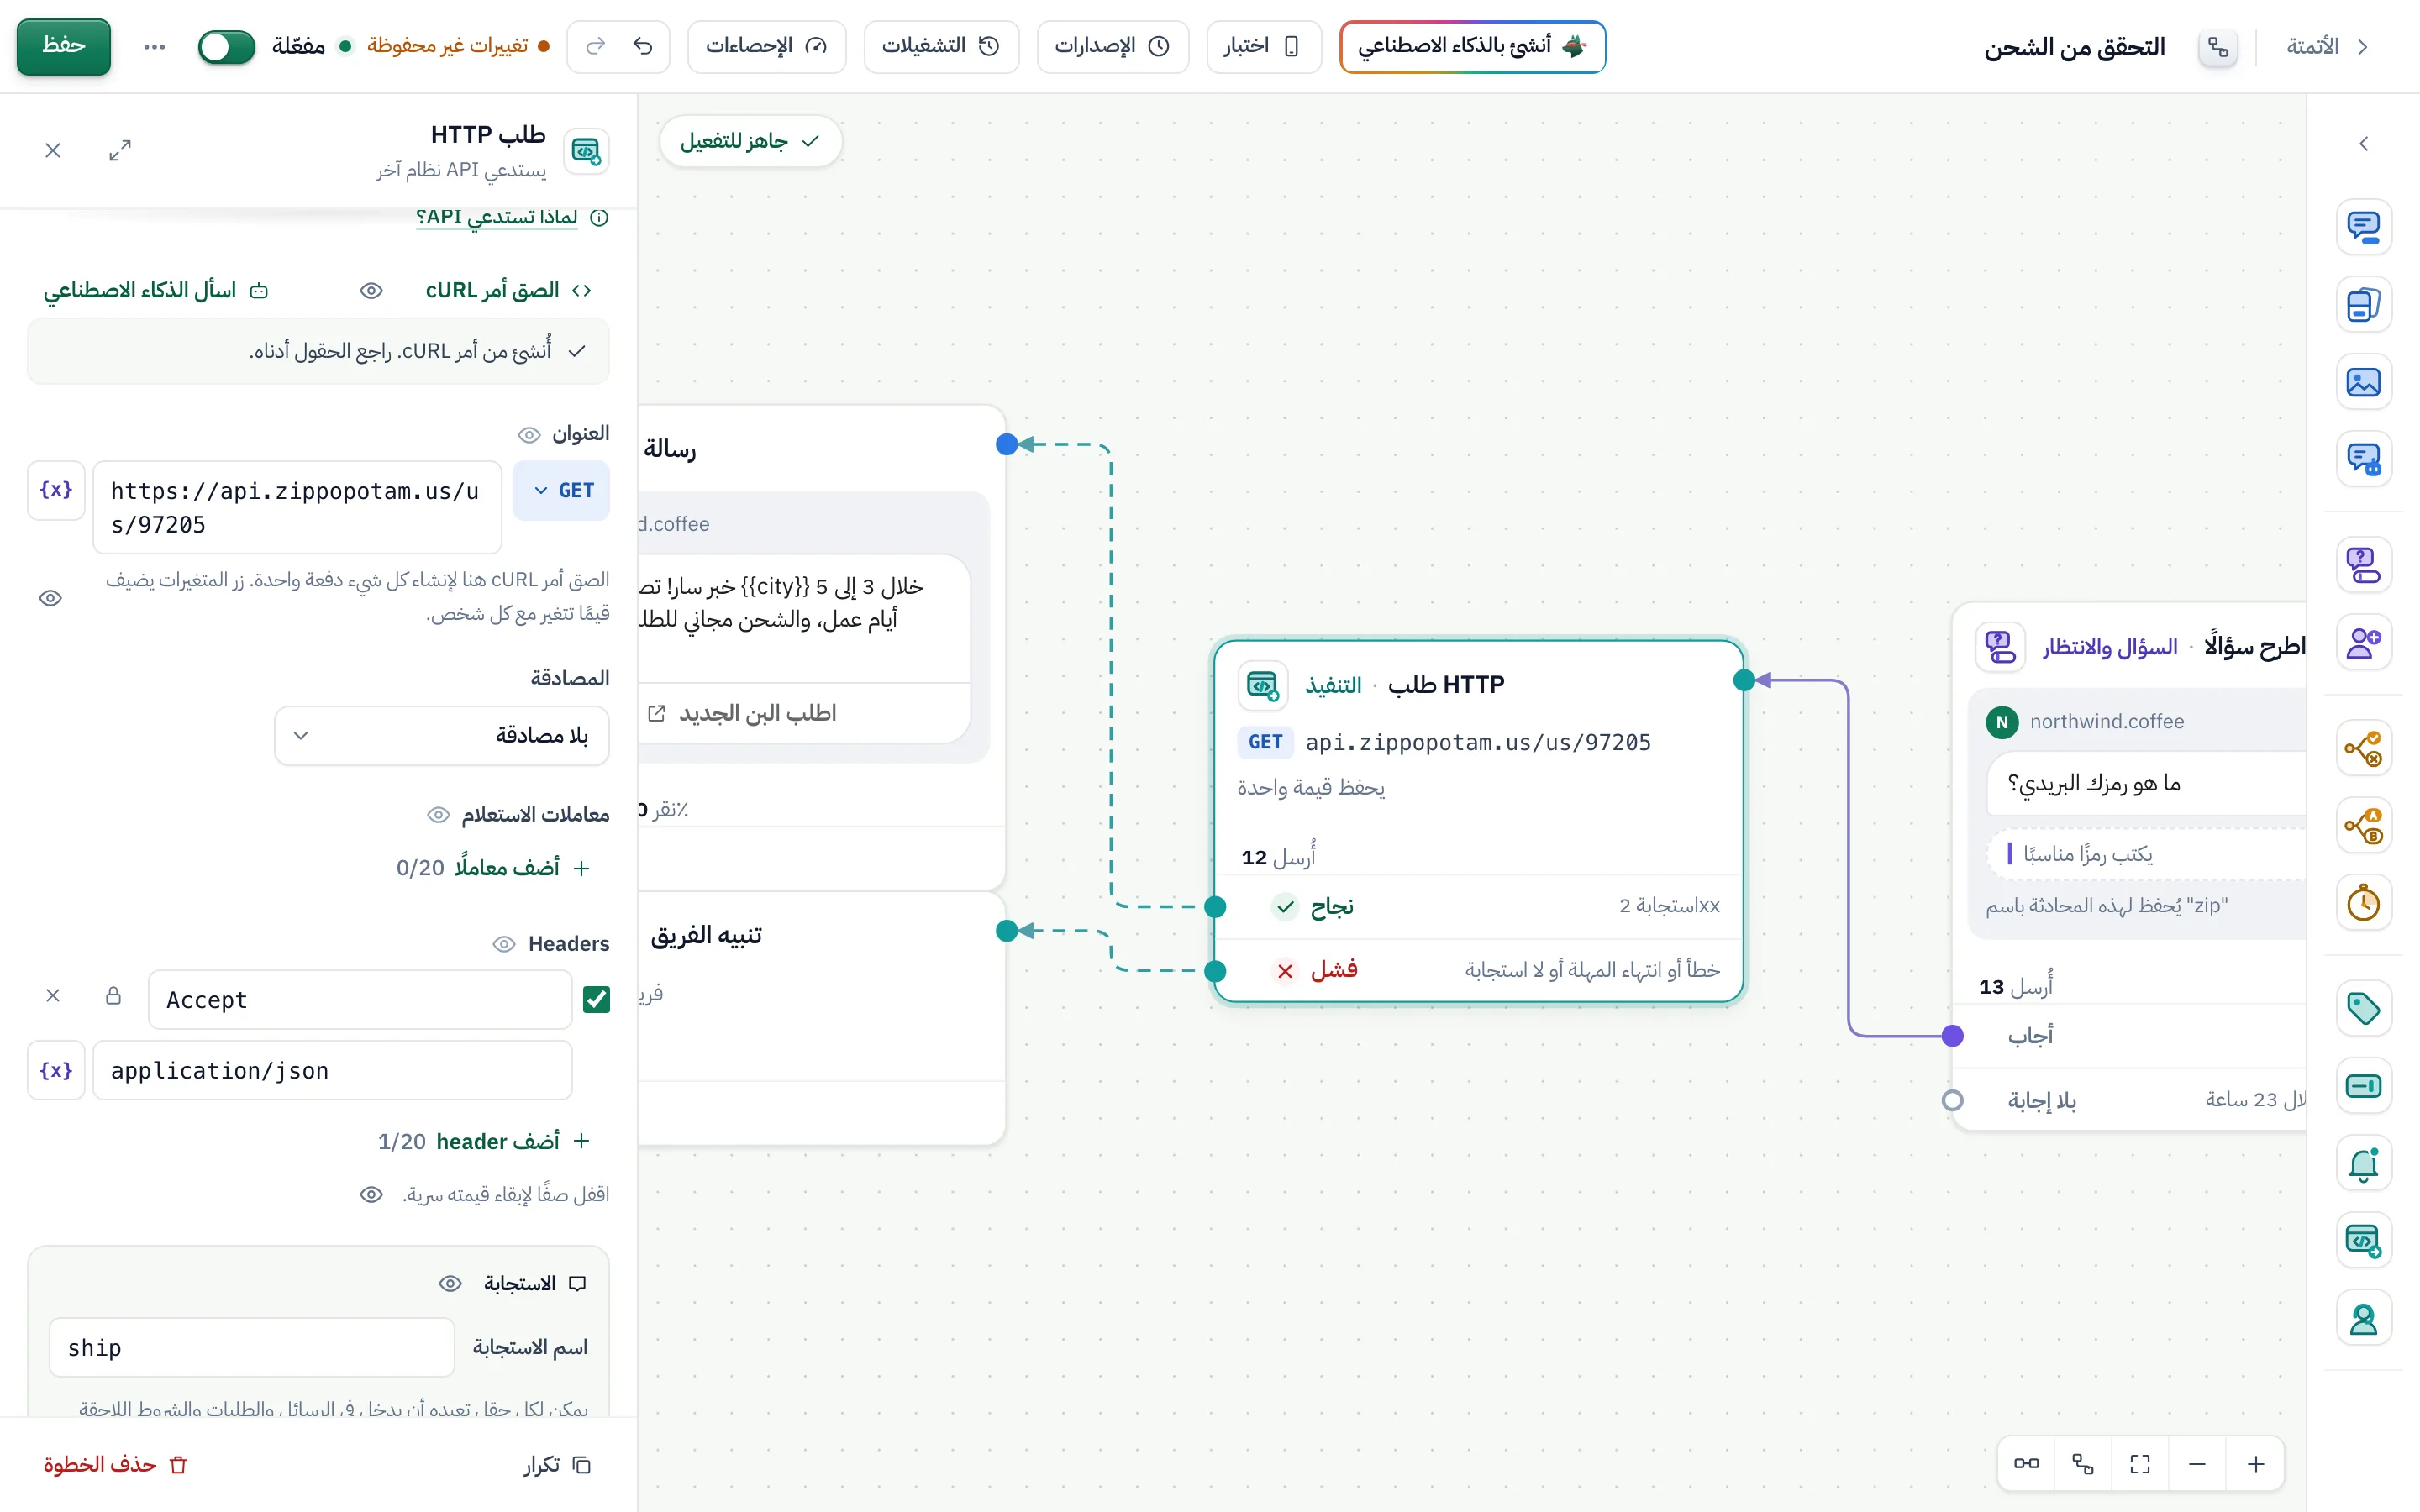Remove the Accept header with its X icon
2420x1512 pixels.
click(x=53, y=996)
